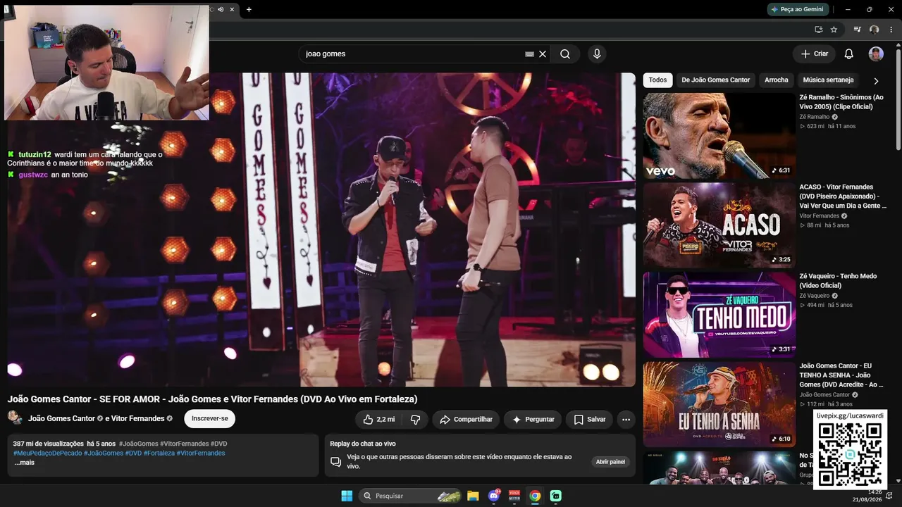Open the ACASO Vitor Fernandes thumbnail

pos(719,225)
